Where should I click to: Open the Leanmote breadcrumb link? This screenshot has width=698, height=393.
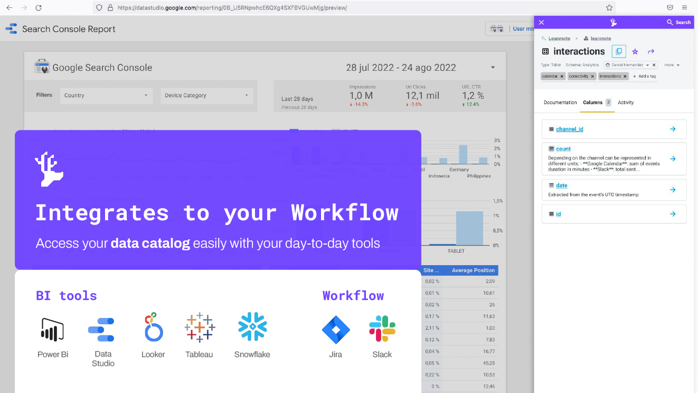point(559,39)
